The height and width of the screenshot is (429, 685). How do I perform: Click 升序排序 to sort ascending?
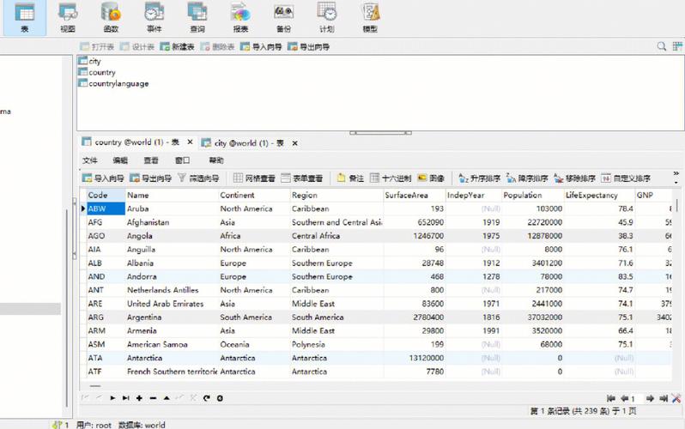coord(480,178)
